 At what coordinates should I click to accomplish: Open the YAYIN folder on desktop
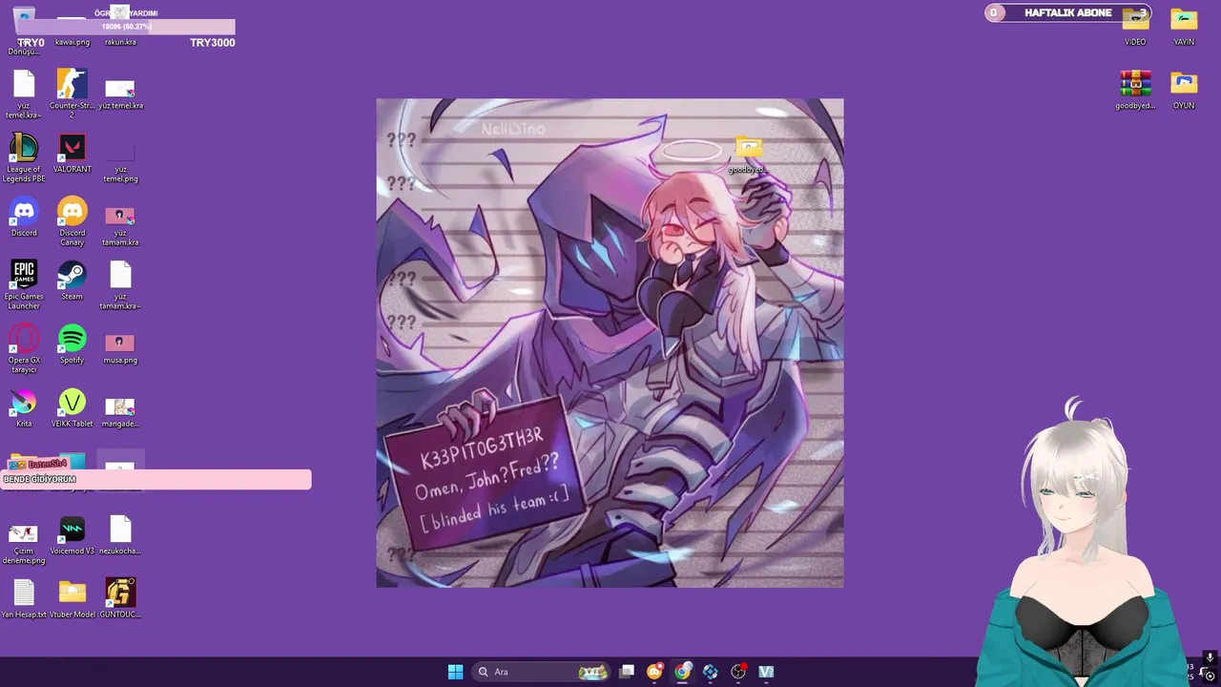coord(1184,27)
